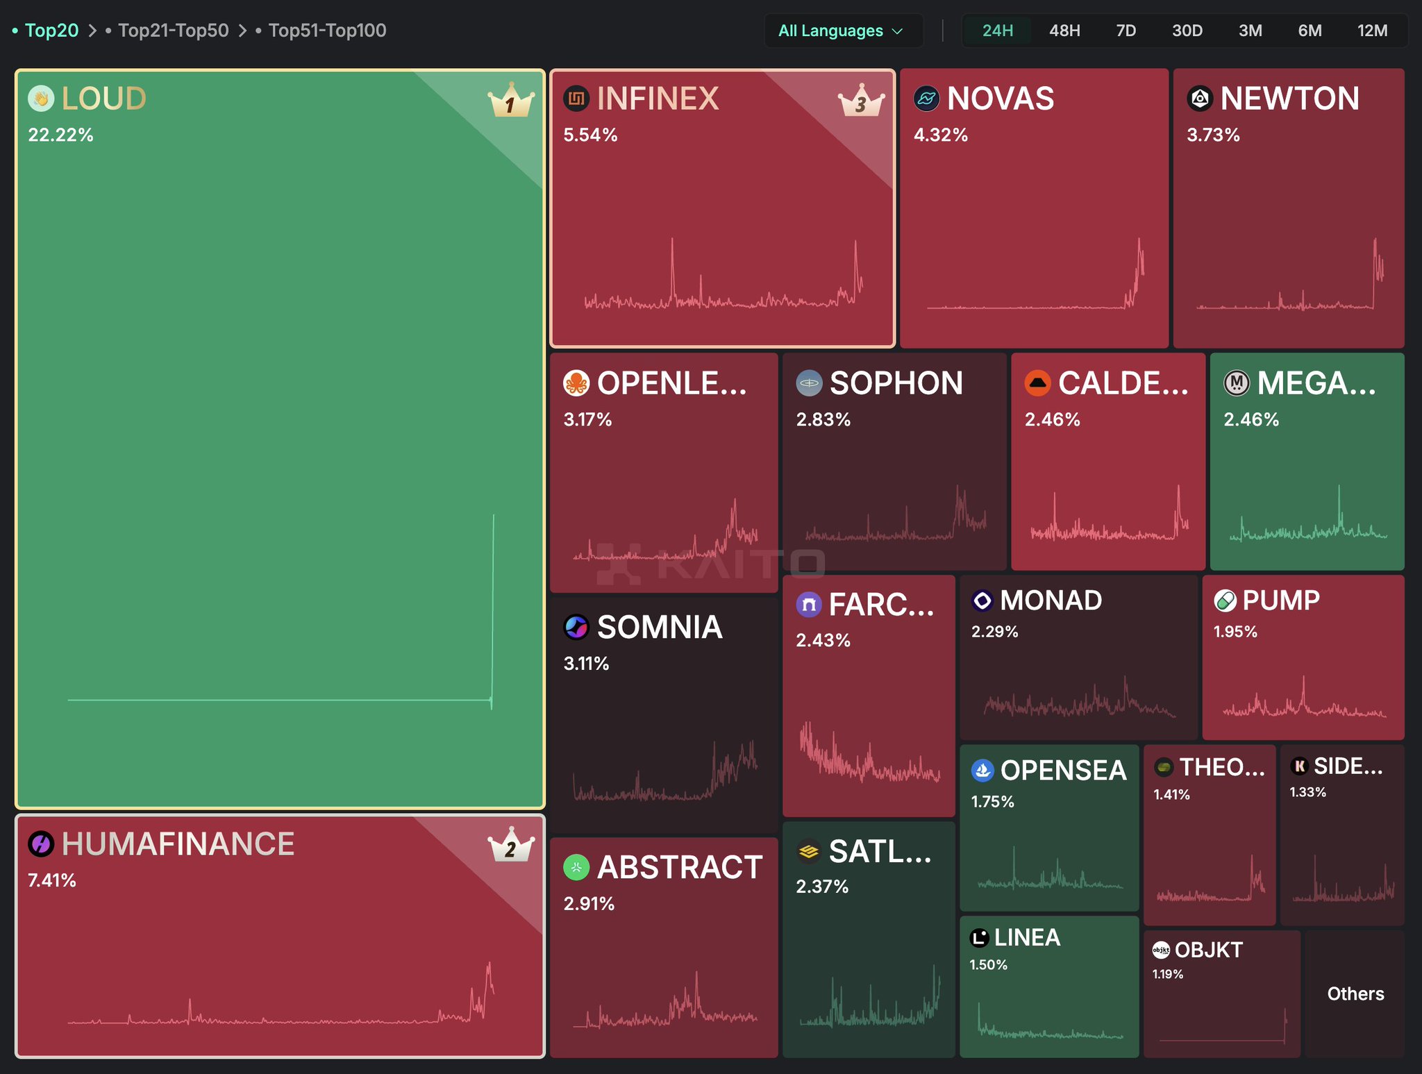Open the Others tile

coord(1355,993)
